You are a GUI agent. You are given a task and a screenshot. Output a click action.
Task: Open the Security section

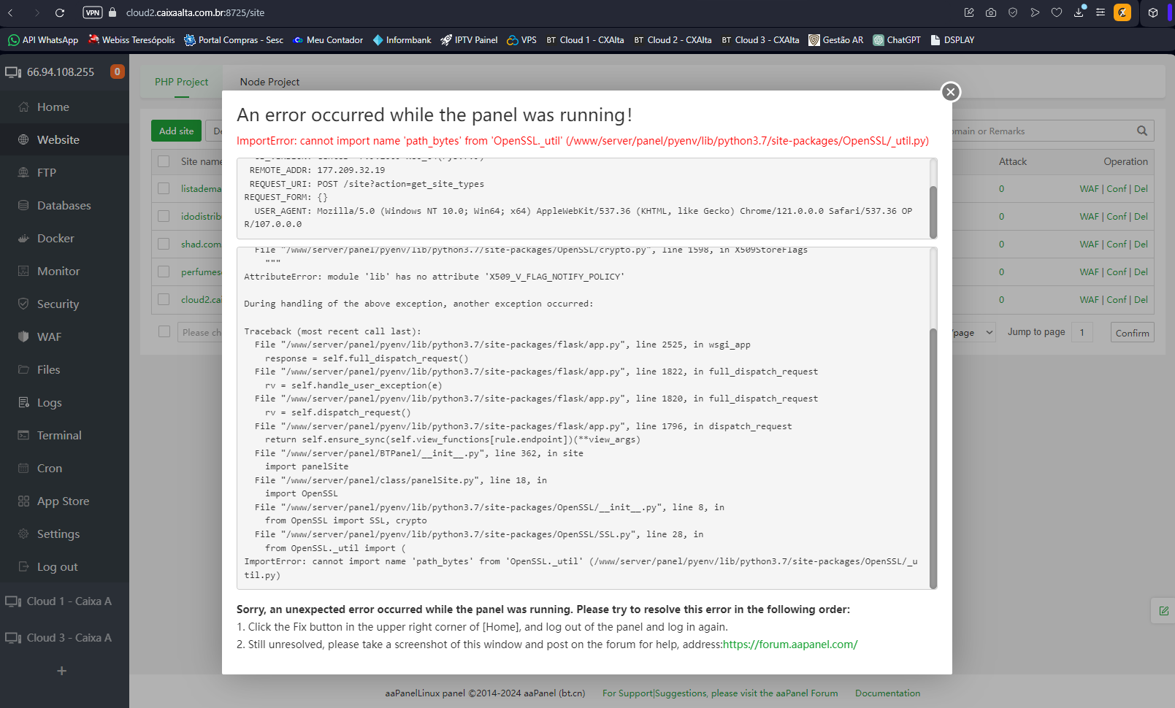(57, 304)
